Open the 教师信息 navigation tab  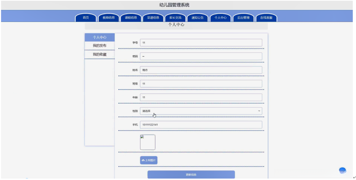coord(109,18)
